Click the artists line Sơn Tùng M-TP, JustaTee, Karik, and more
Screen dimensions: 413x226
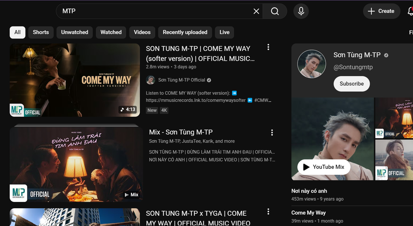click(192, 141)
